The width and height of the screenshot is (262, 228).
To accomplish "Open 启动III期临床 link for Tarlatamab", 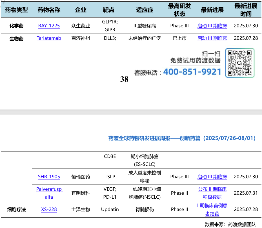I will click(212, 38).
